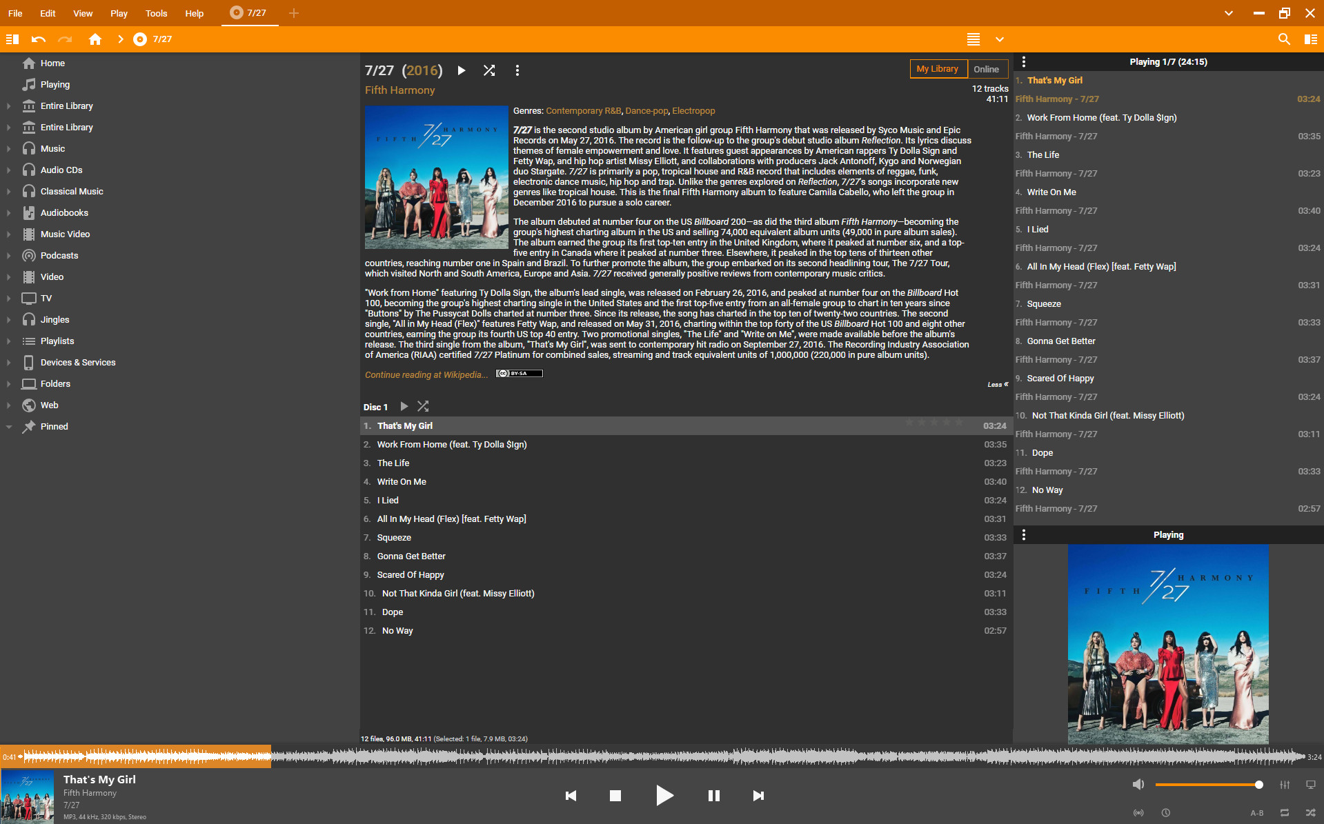This screenshot has width=1324, height=824.
Task: Toggle shuffle mode in player bar
Action: click(x=1310, y=813)
